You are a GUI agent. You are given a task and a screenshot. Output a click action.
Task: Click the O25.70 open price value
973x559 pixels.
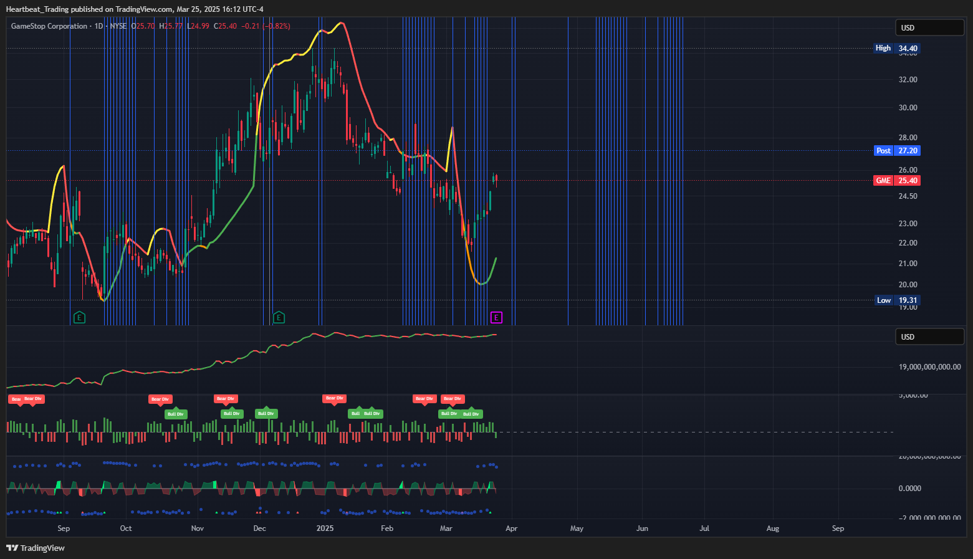[x=143, y=26]
